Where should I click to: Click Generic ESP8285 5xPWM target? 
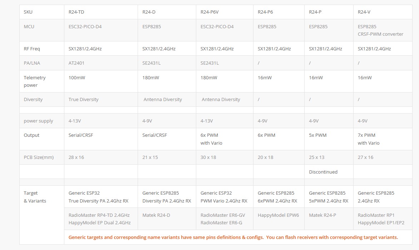[329, 197]
